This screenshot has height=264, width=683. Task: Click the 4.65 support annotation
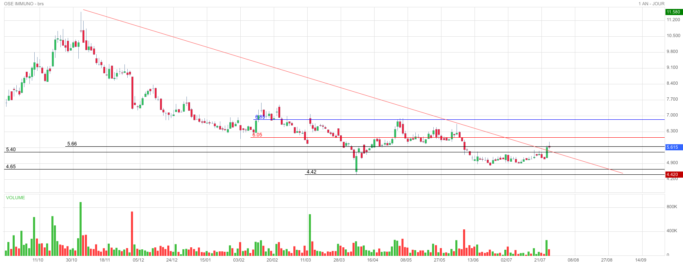coord(11,167)
